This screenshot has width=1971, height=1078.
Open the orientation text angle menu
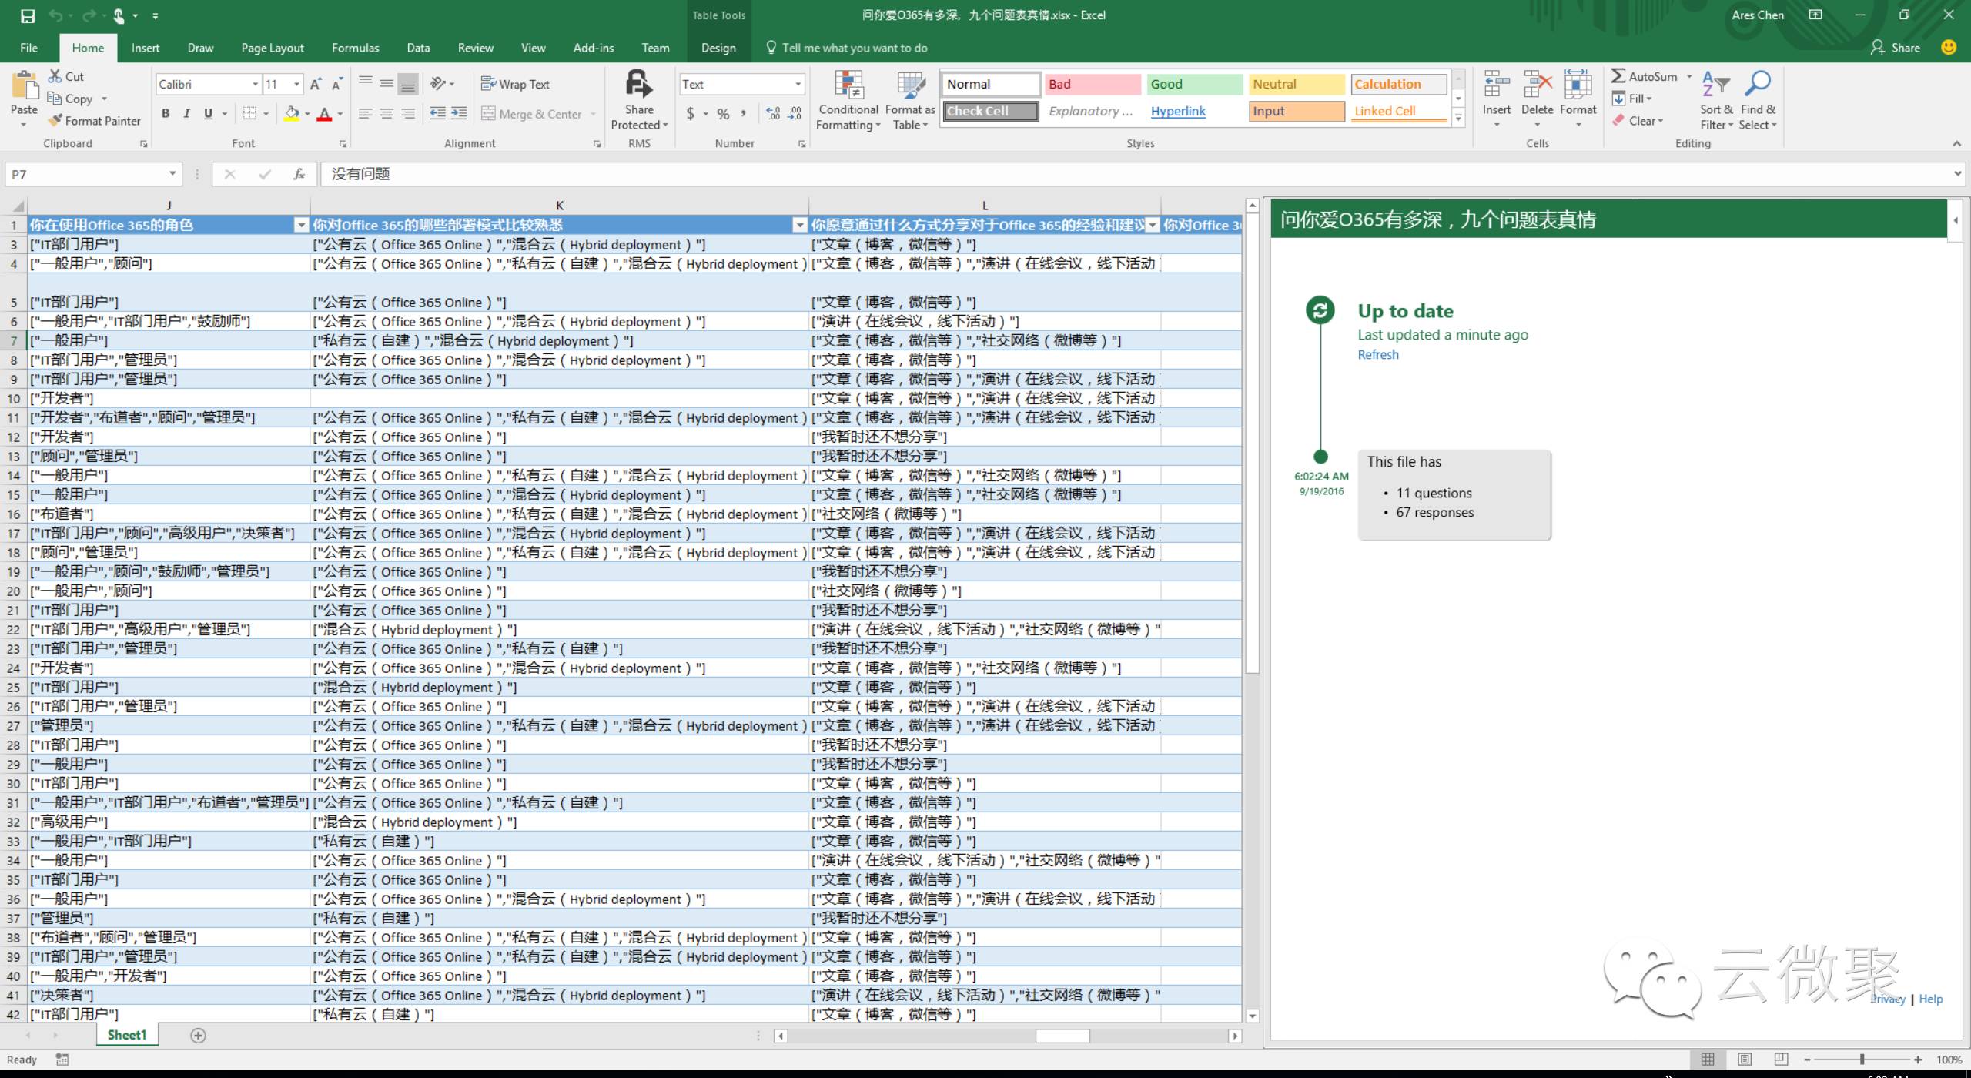point(442,84)
